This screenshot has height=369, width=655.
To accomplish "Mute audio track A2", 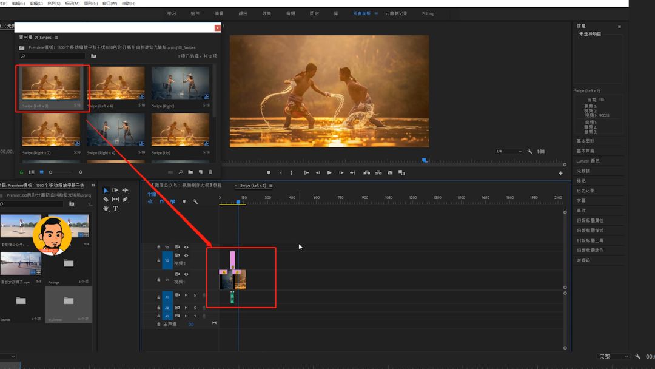I will pos(186,308).
